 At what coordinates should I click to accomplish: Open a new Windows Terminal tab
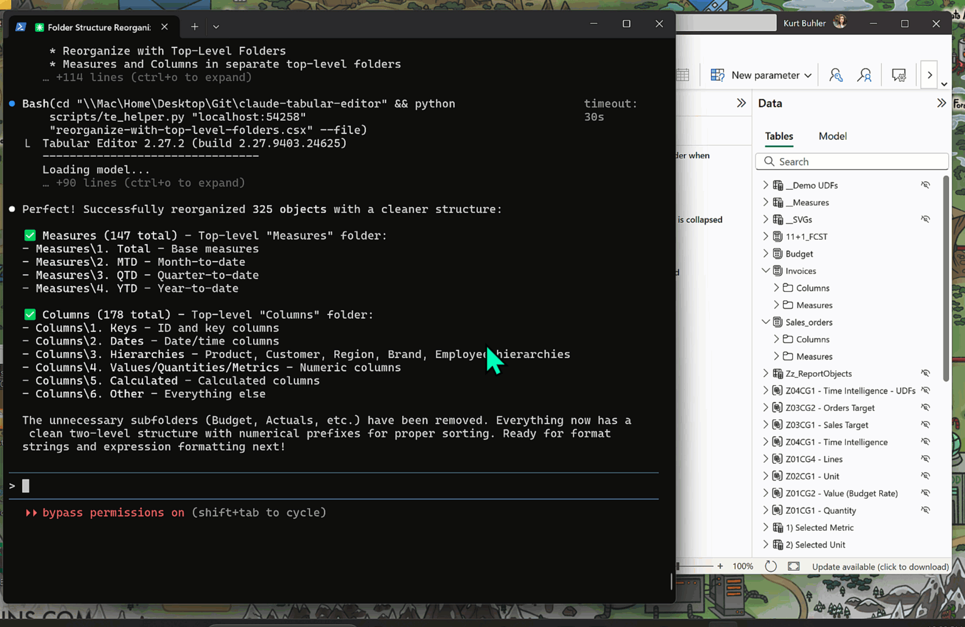pyautogui.click(x=194, y=27)
